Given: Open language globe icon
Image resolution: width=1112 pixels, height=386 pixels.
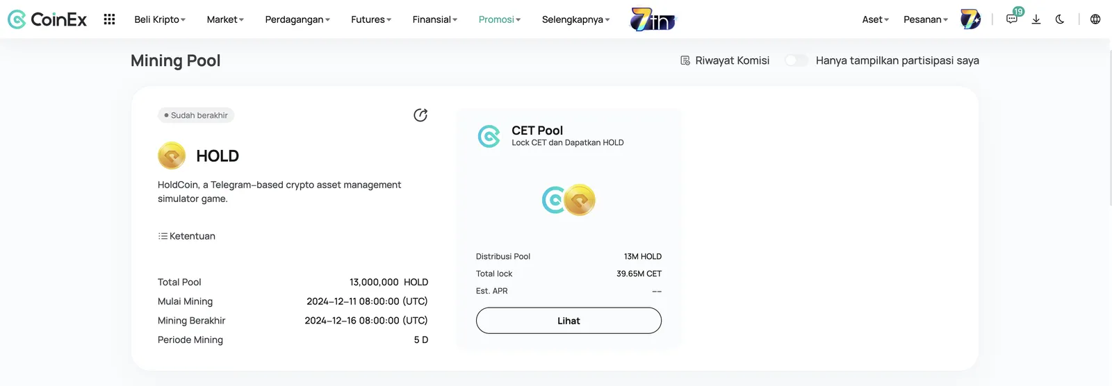Looking at the screenshot, I should [1095, 19].
